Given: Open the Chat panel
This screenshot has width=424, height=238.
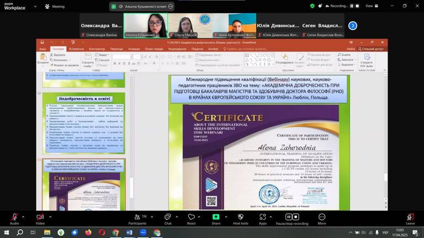Looking at the screenshot, I should click(x=168, y=218).
